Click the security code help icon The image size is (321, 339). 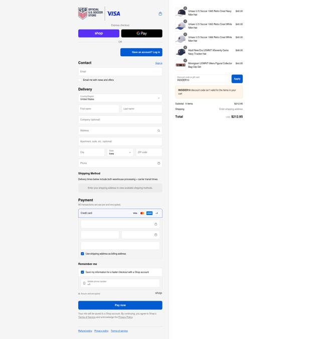(155, 235)
